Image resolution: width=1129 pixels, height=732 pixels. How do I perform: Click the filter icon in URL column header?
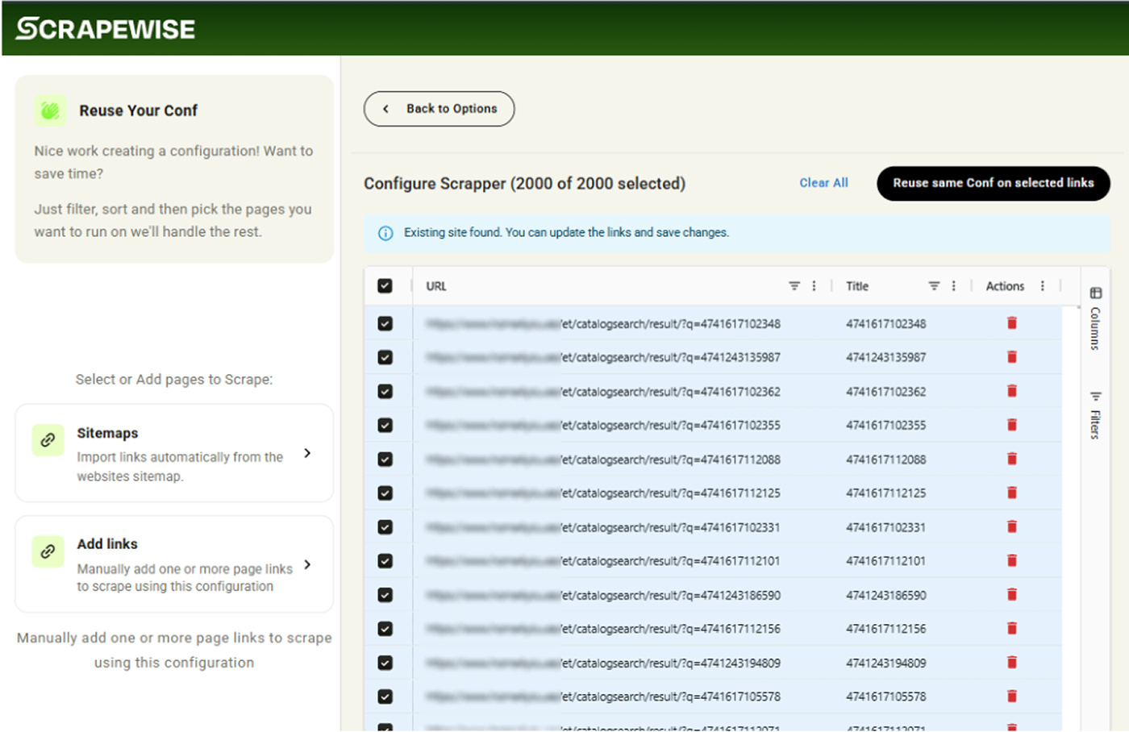point(794,286)
